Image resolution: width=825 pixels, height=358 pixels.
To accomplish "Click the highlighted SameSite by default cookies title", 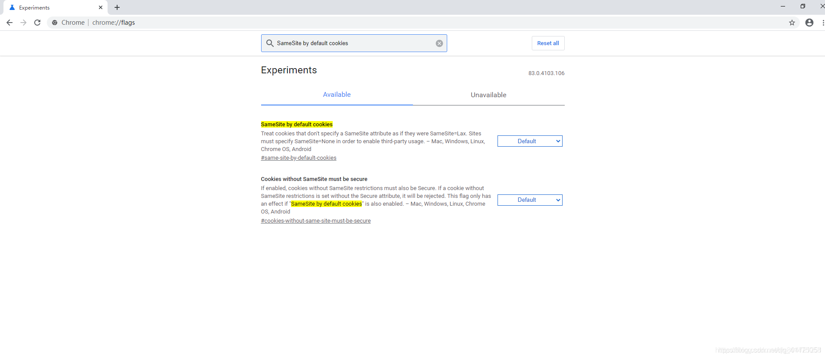I will coord(297,125).
